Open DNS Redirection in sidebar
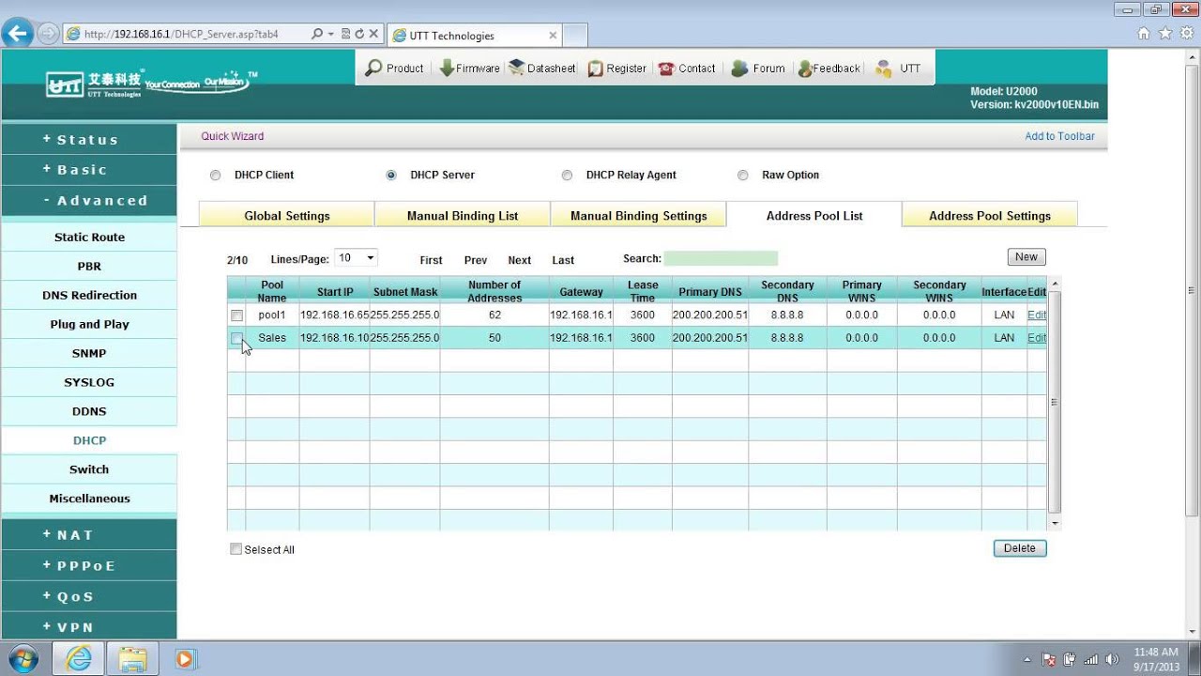Screen dimensions: 1201x676 point(89,296)
